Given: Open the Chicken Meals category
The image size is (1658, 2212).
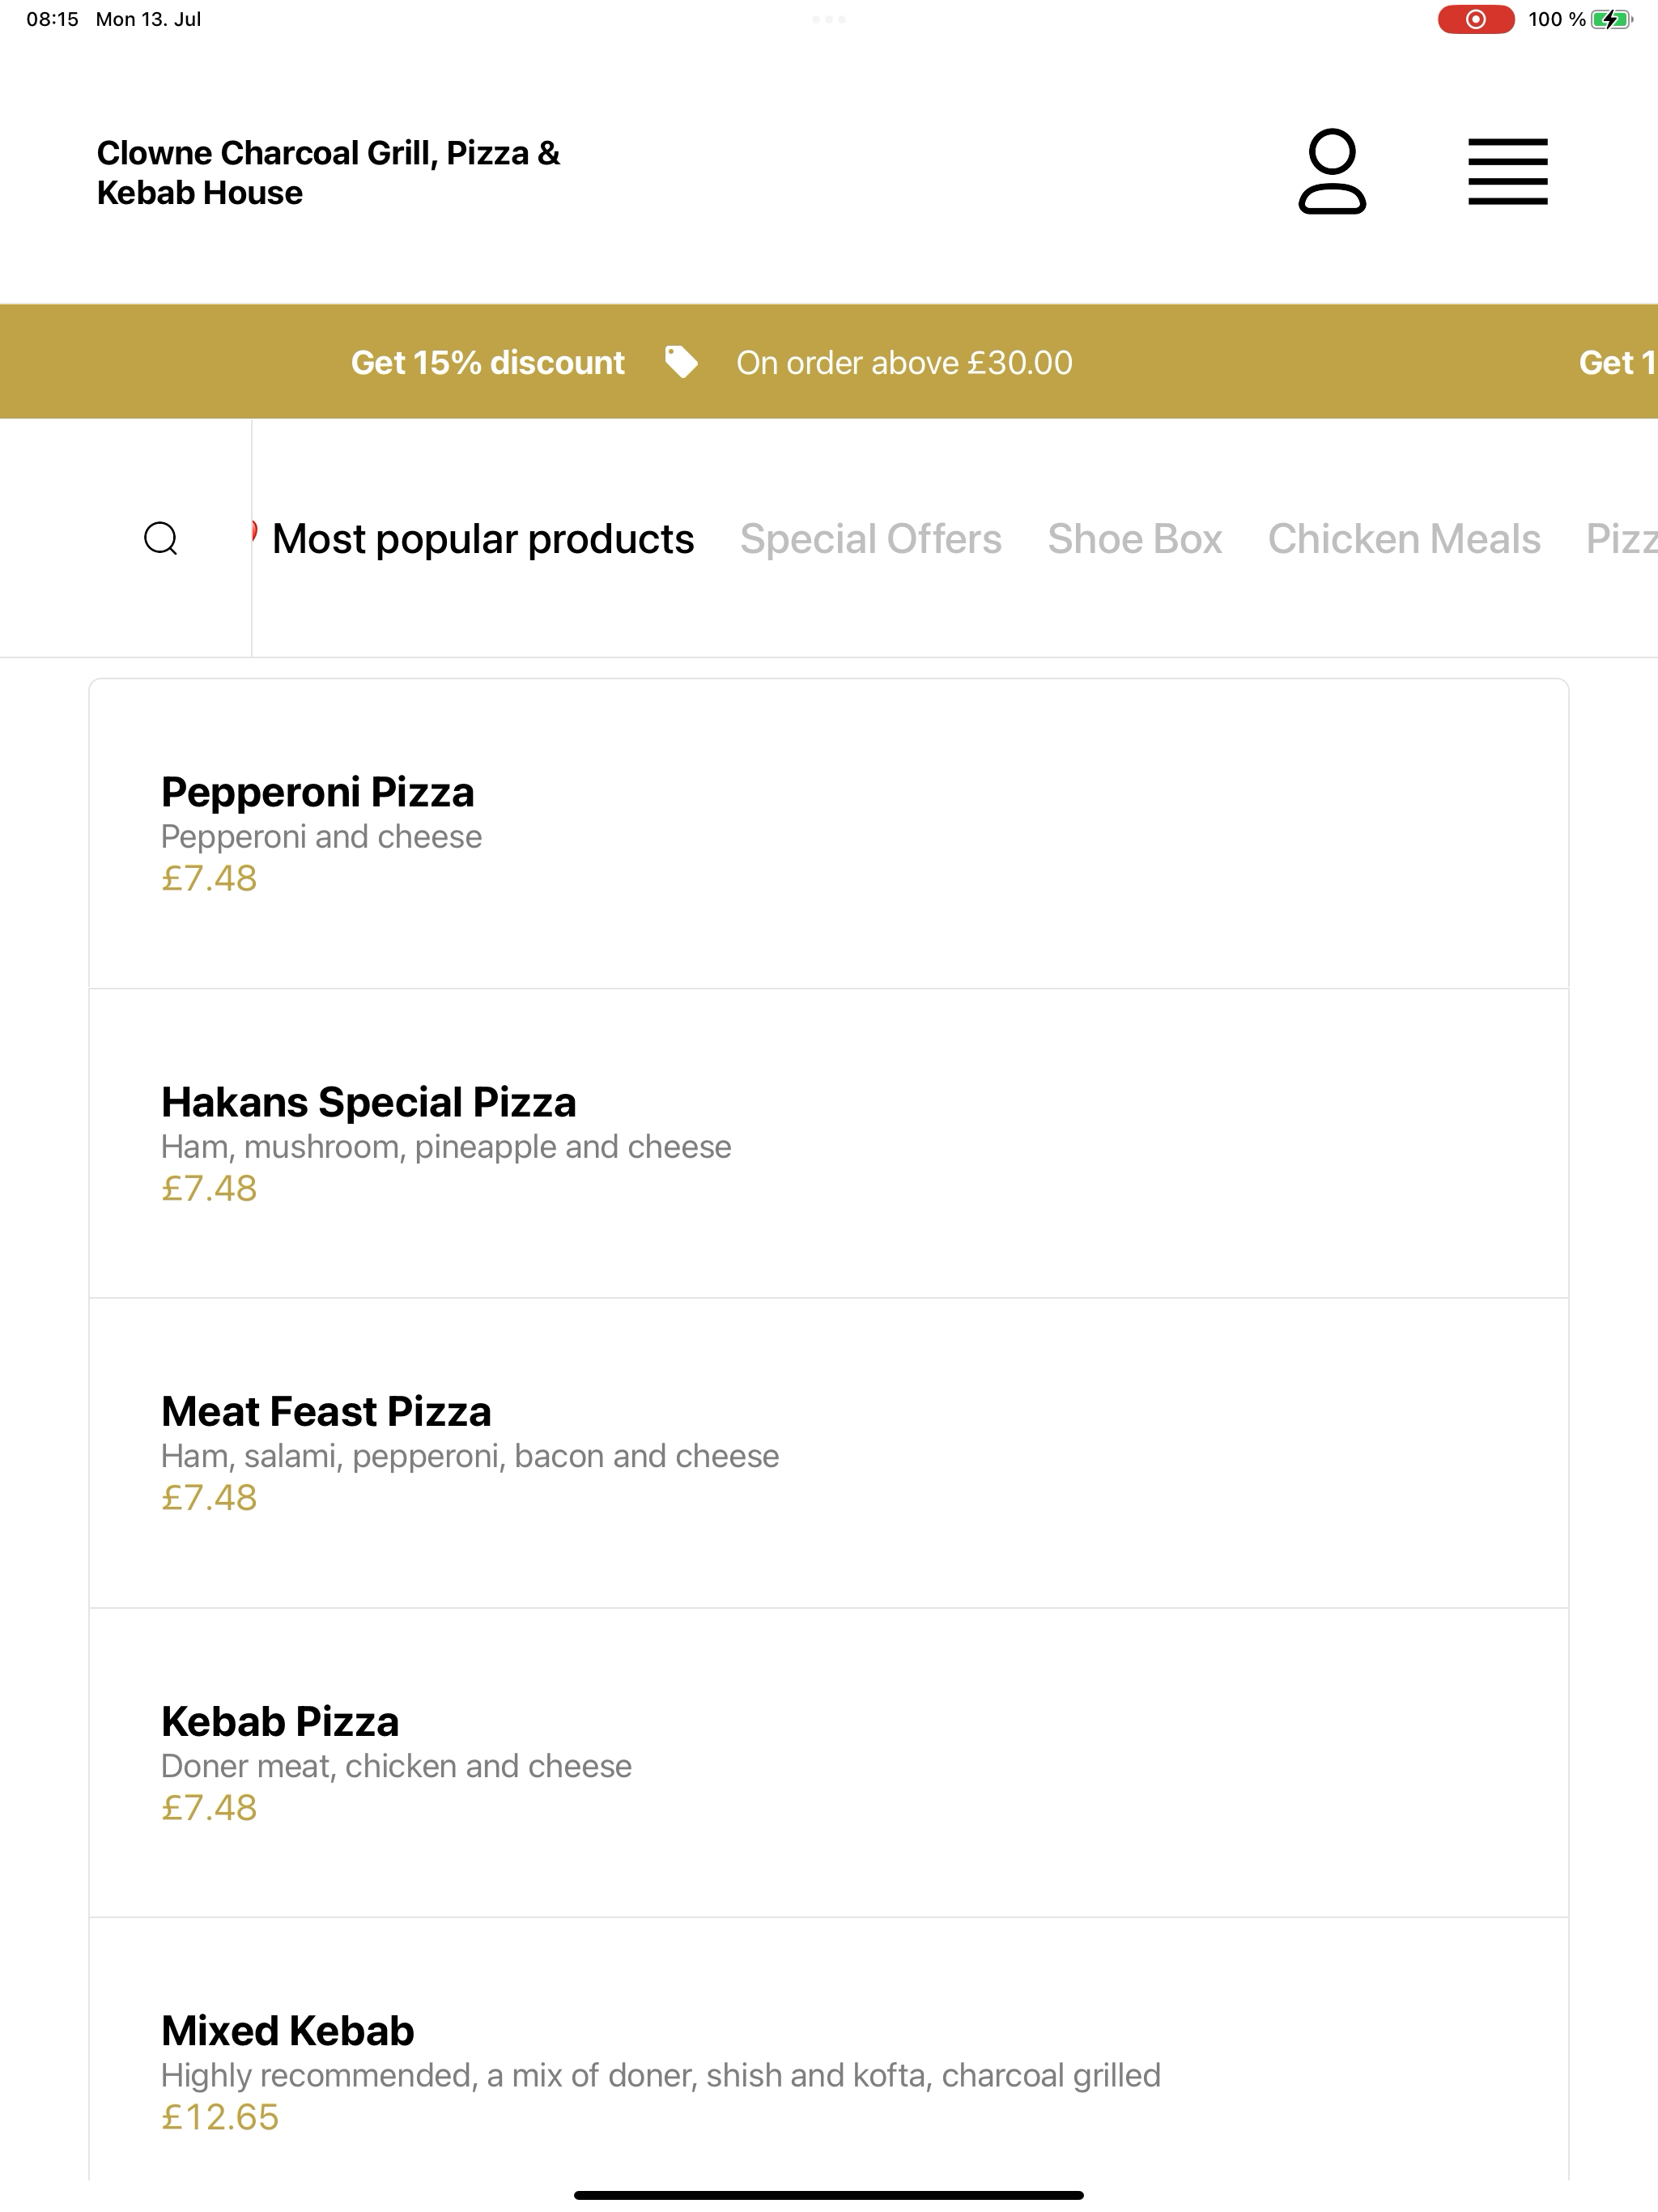Looking at the screenshot, I should 1404,539.
